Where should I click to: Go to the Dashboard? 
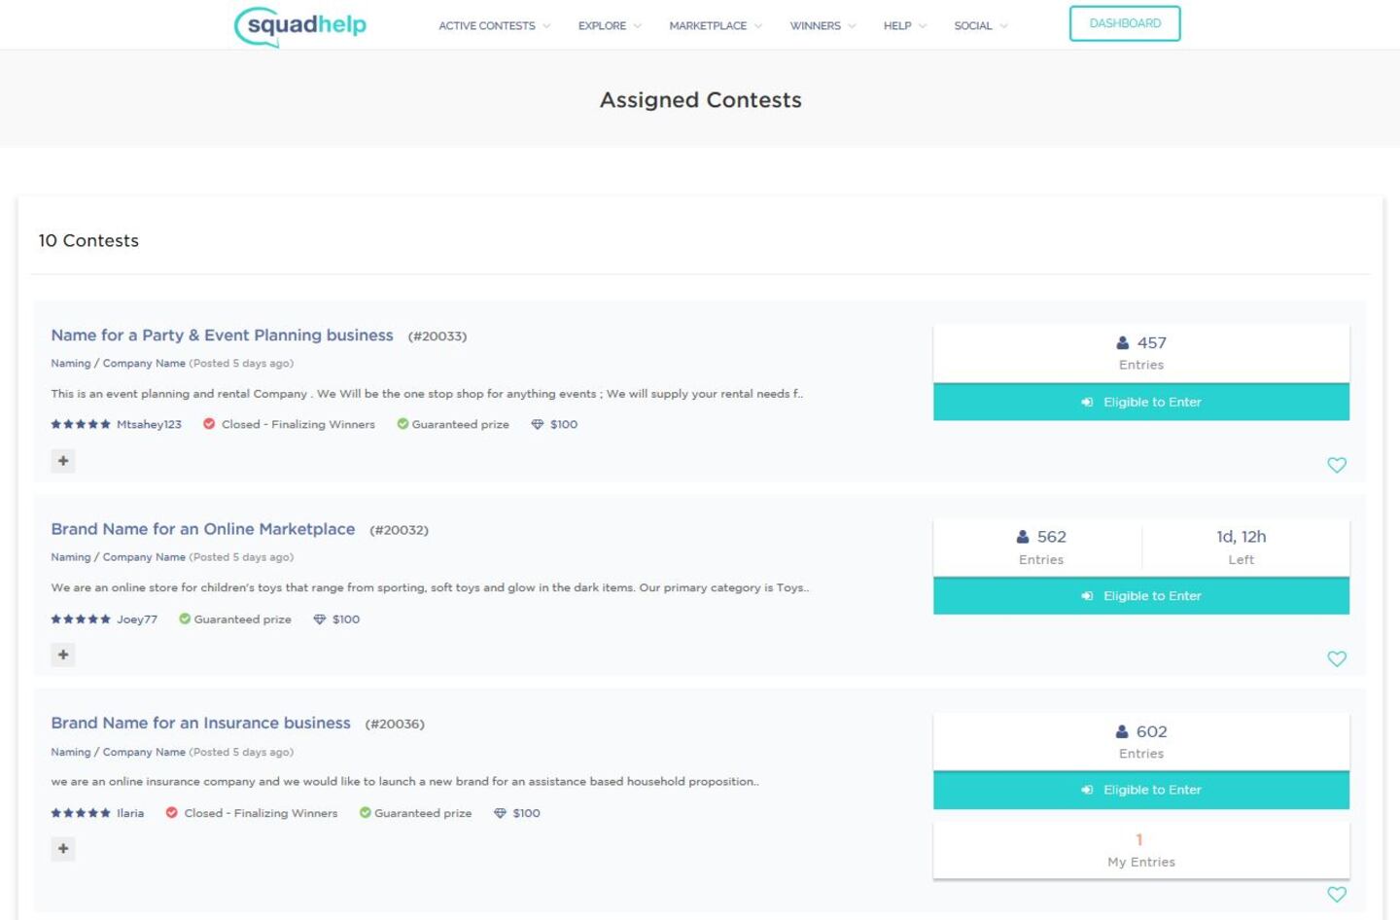pos(1125,23)
